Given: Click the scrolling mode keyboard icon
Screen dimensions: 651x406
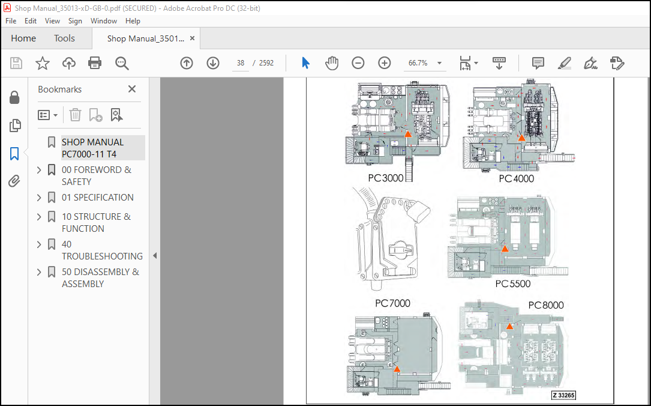Looking at the screenshot, I should pyautogui.click(x=499, y=63).
